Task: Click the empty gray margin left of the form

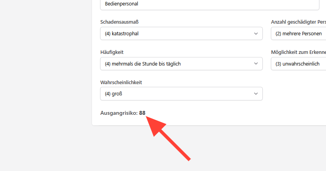Action: [46, 83]
